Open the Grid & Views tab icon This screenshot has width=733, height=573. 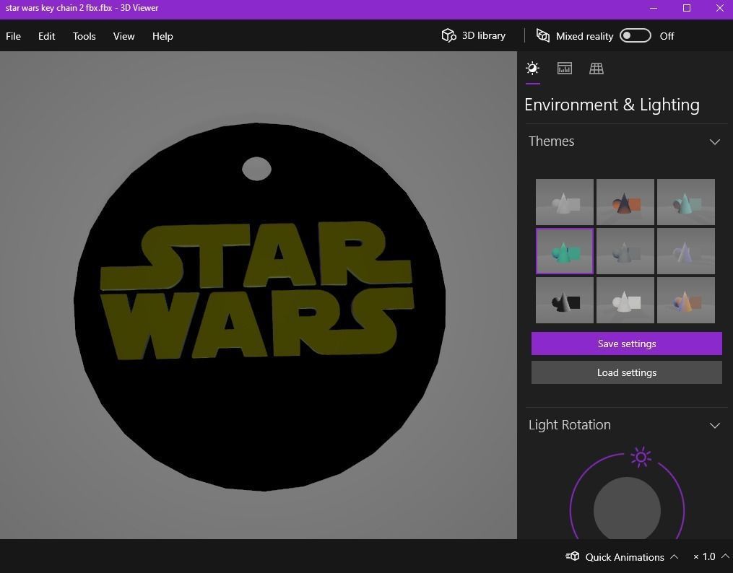point(596,69)
